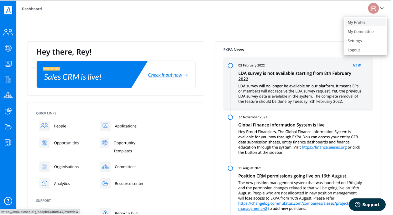Click the Position CRM permissions headline
The image size is (393, 215).
(x=293, y=176)
